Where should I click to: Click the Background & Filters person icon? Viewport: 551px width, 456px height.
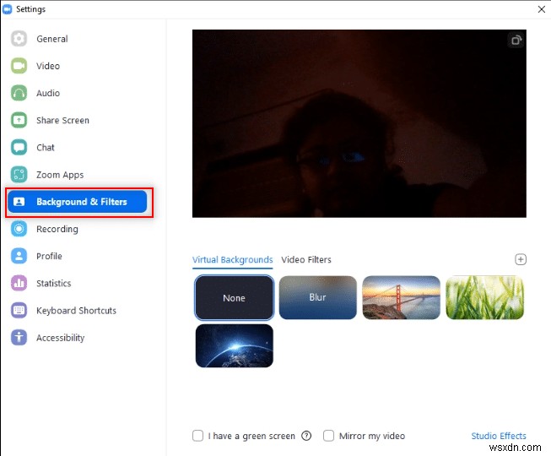(19, 202)
